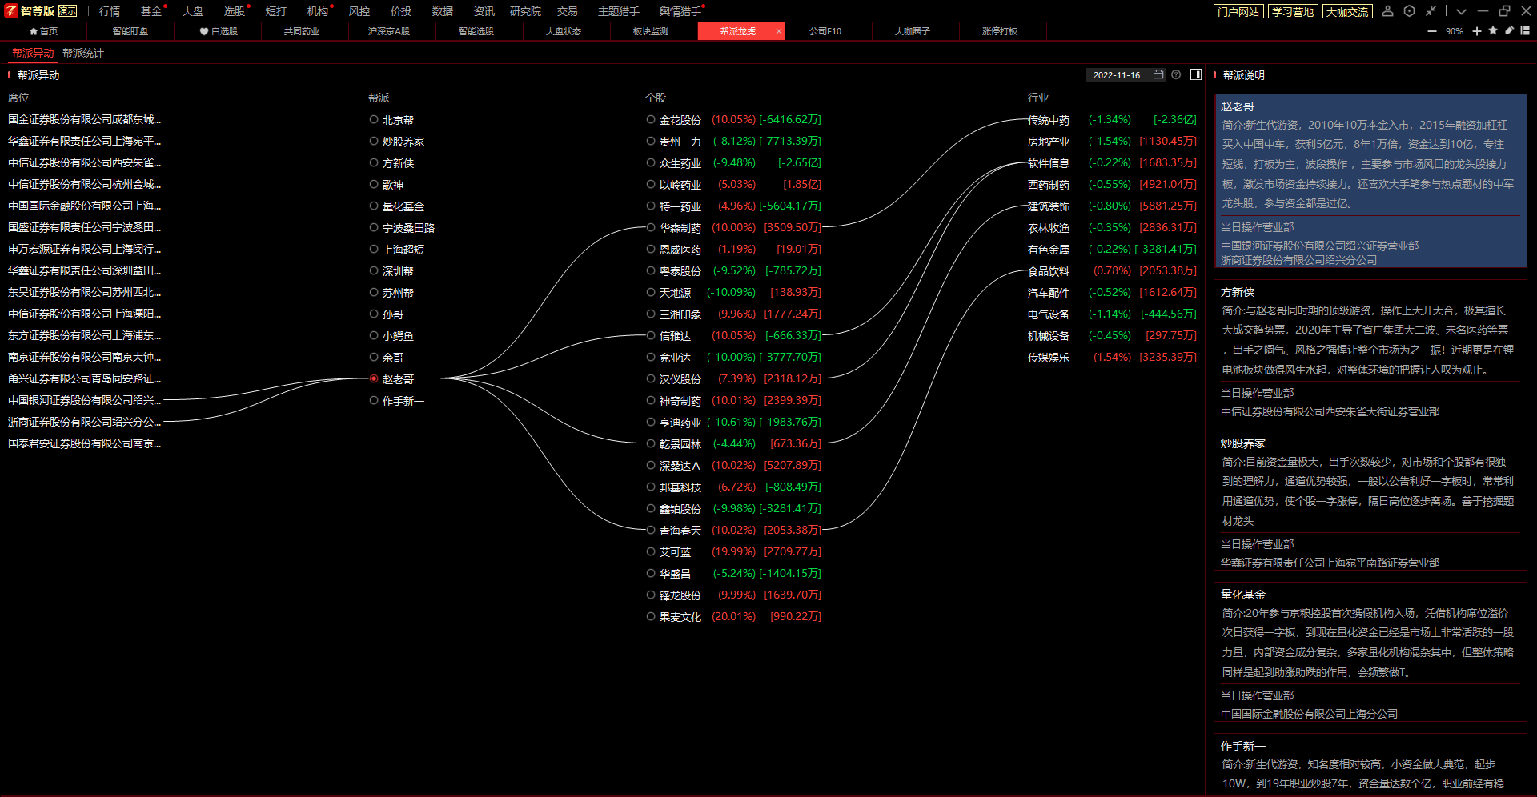Select the 金花股份 stock circle

click(x=651, y=119)
